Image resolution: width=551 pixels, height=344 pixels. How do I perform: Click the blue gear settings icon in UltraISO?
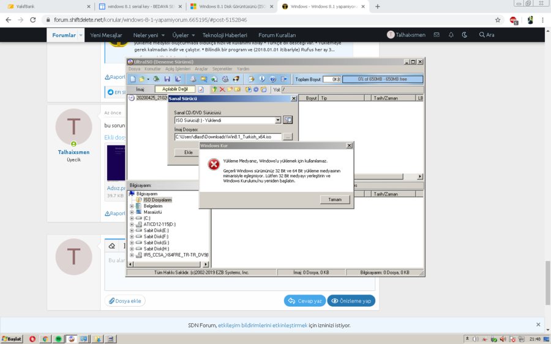coord(256,89)
